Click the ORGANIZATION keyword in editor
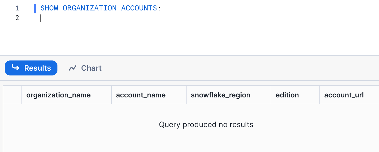This screenshot has height=152, width=379. (x=89, y=8)
